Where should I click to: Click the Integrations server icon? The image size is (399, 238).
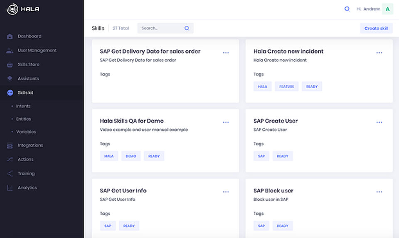10,146
